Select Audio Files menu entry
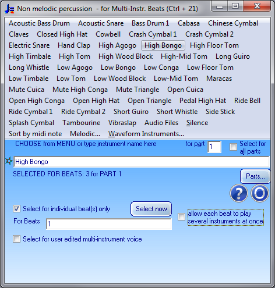Viewport: 275px width, 288px height. (x=161, y=123)
